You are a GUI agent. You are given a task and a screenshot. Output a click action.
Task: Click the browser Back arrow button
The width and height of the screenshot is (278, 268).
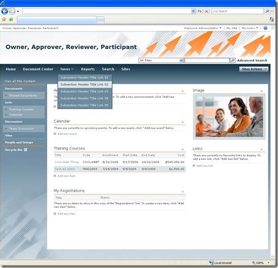(4, 11)
